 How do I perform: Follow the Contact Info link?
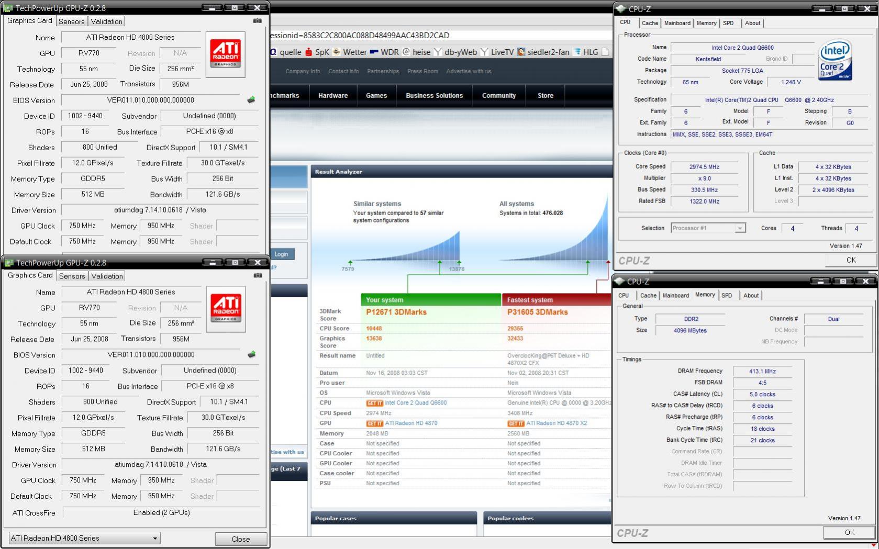[x=343, y=72]
